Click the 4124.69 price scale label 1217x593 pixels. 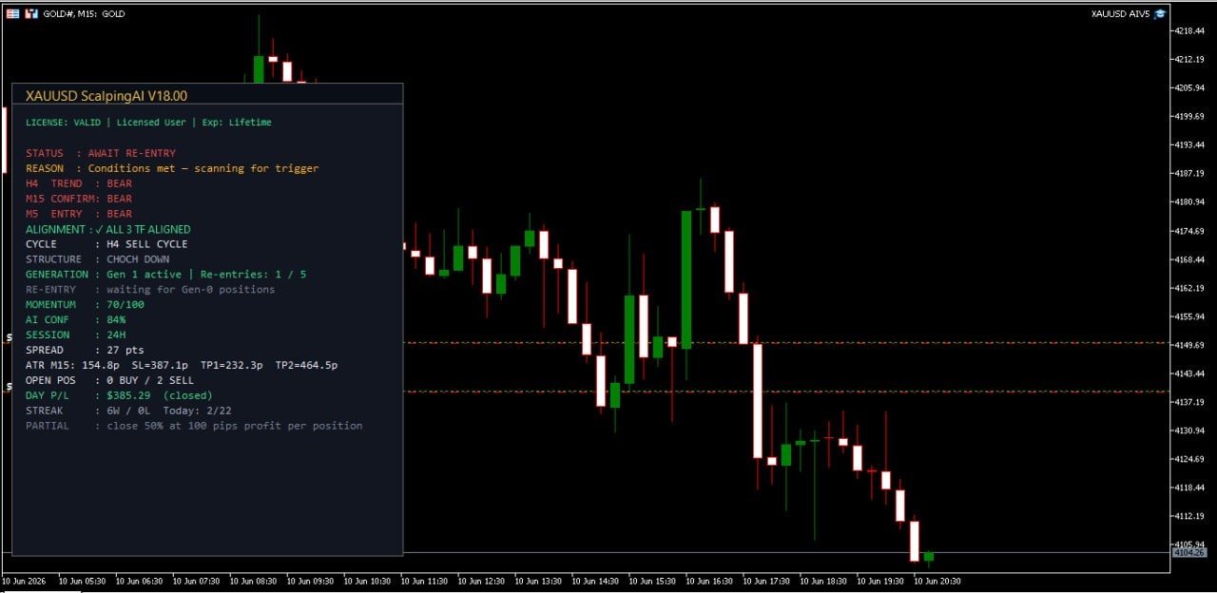[x=1191, y=459]
